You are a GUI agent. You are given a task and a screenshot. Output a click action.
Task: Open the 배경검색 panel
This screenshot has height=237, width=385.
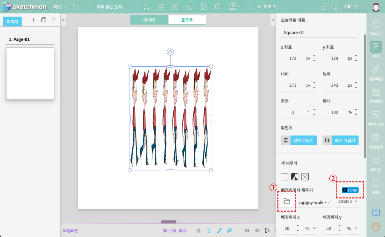(x=376, y=141)
